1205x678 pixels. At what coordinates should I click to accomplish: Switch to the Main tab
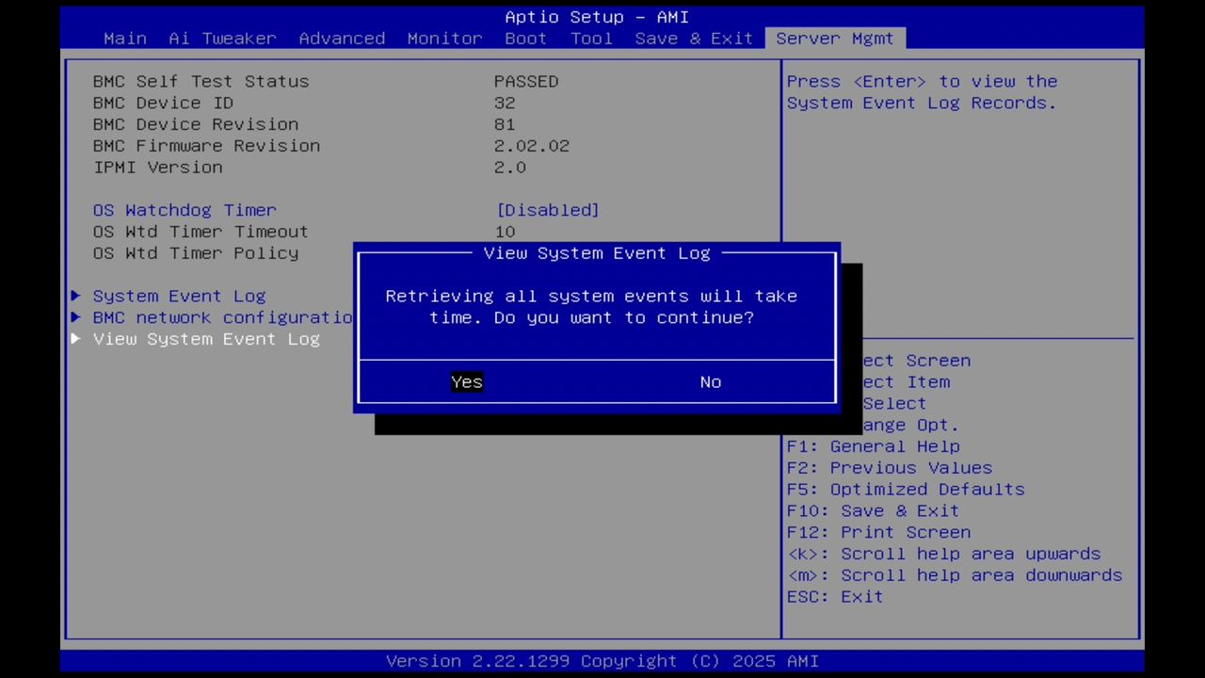point(124,38)
